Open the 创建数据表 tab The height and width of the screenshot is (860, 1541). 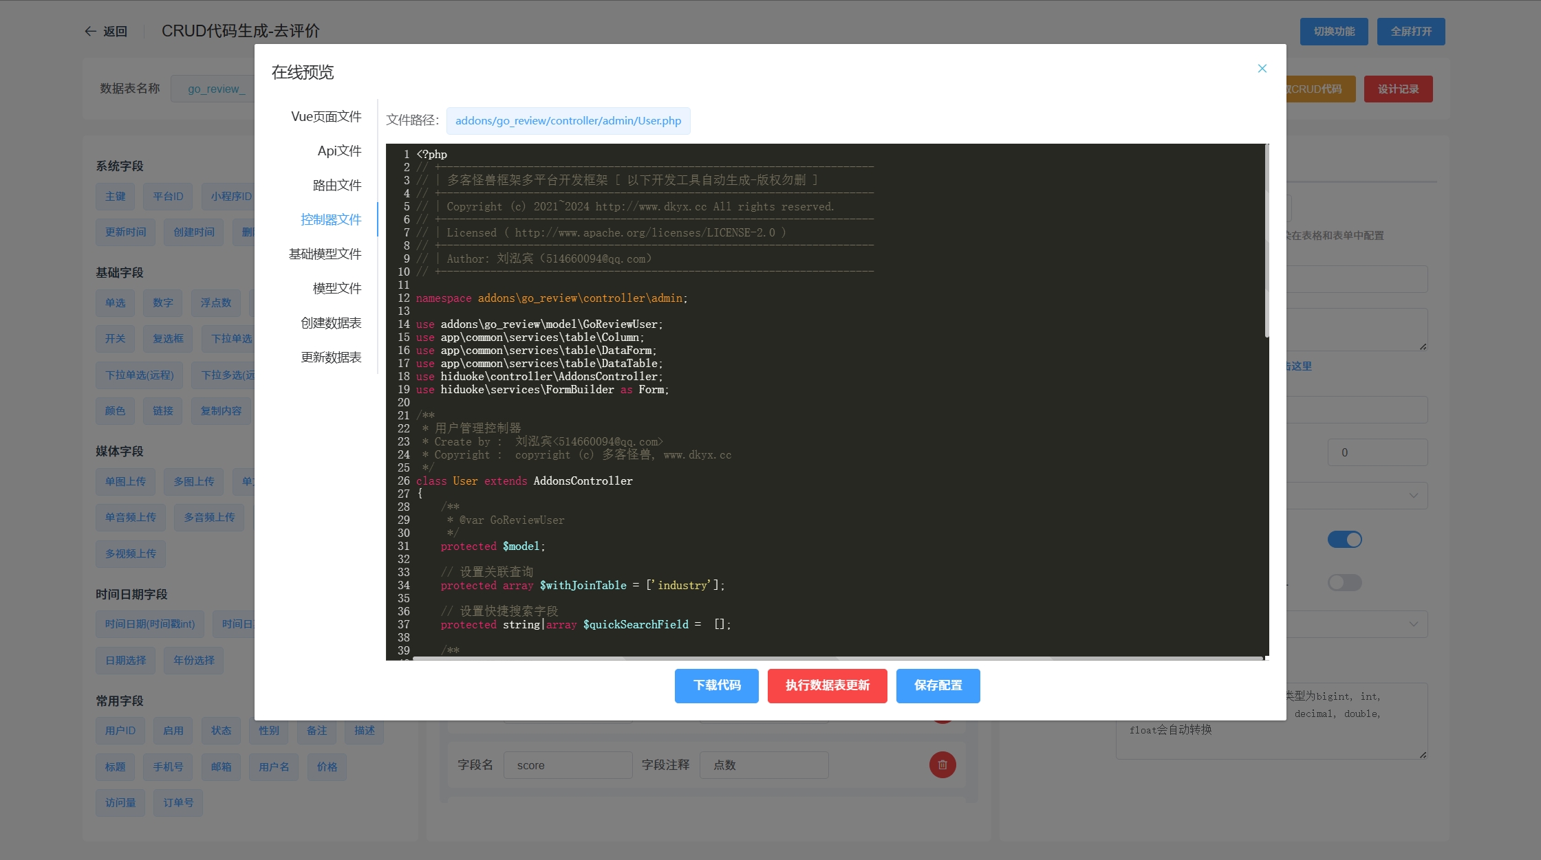[x=330, y=322]
